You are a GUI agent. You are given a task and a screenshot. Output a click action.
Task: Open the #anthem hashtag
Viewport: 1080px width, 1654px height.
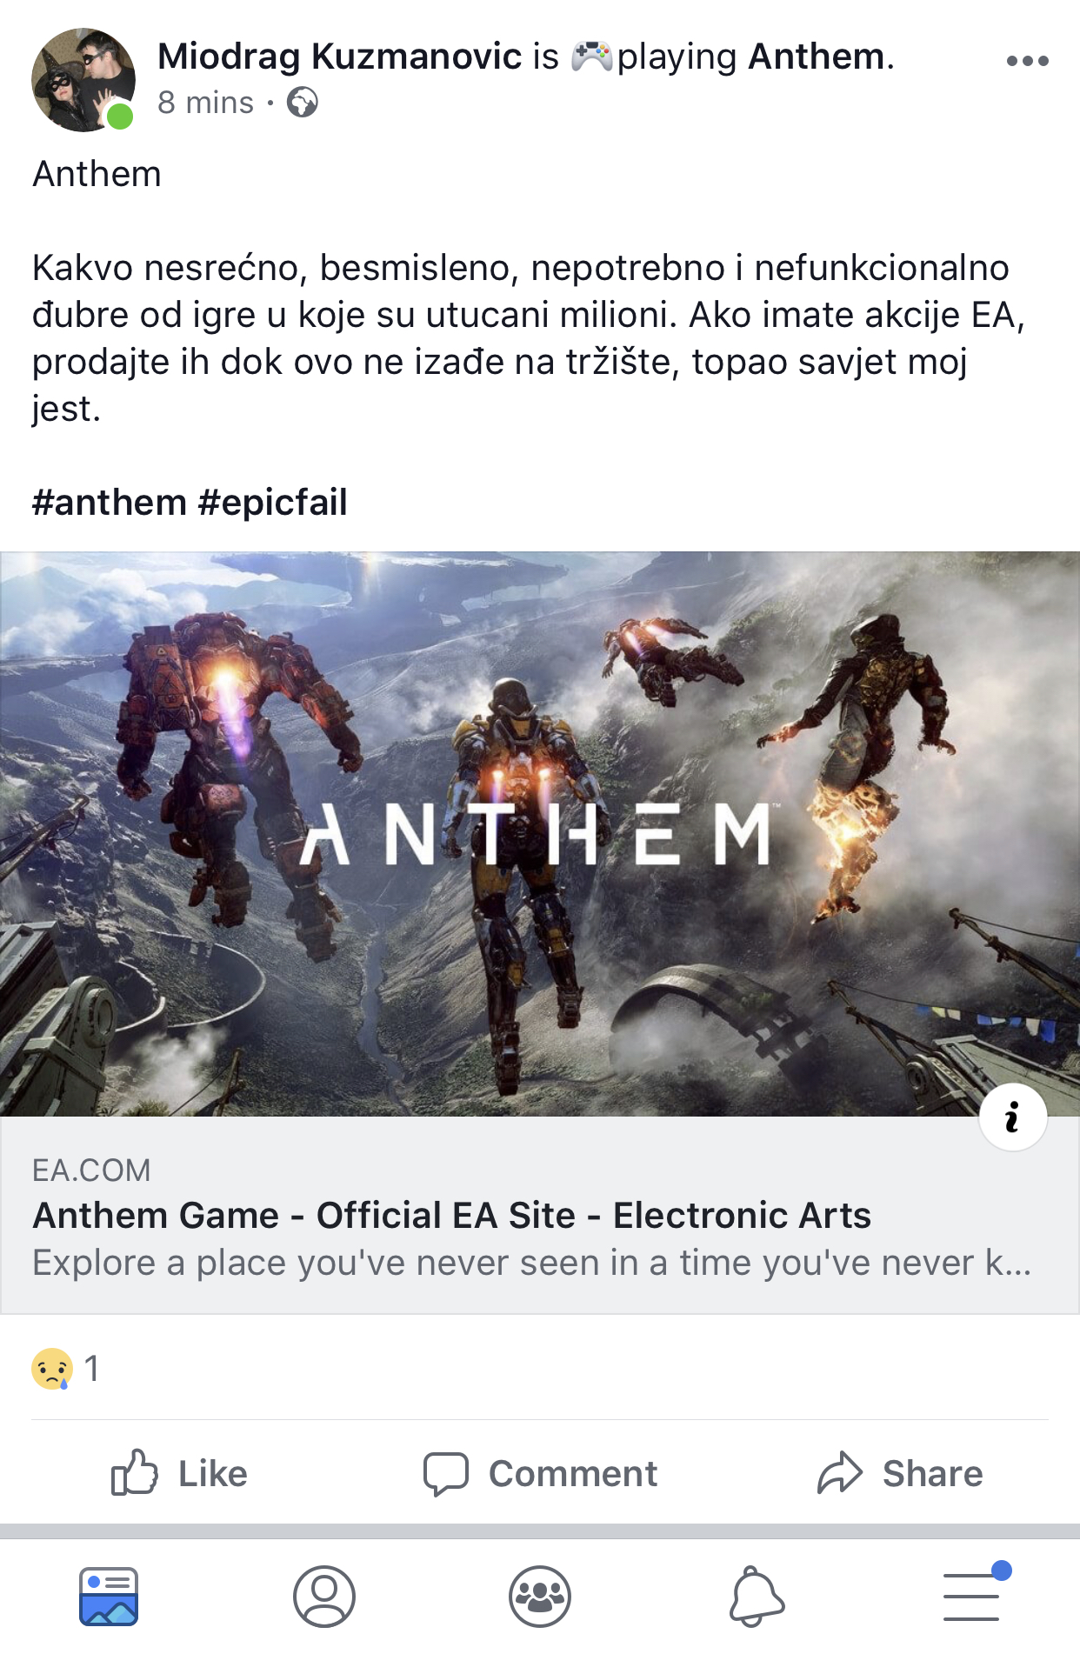coord(110,503)
